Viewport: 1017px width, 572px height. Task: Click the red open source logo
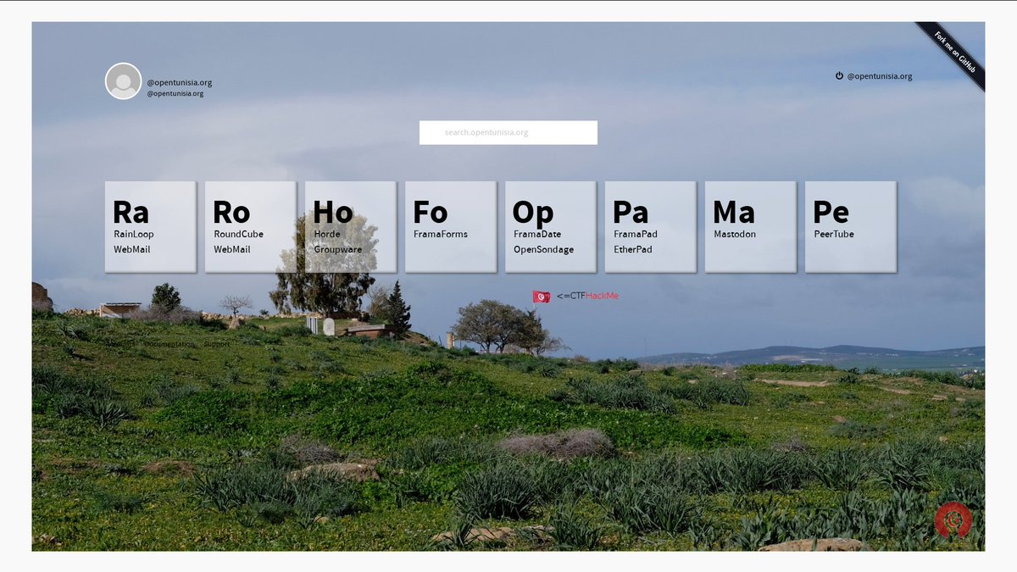(953, 519)
